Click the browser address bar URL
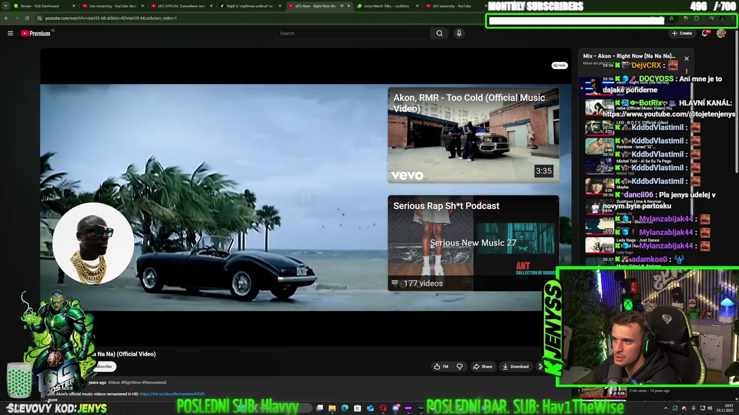Image resolution: width=739 pixels, height=415 pixels. (111, 18)
